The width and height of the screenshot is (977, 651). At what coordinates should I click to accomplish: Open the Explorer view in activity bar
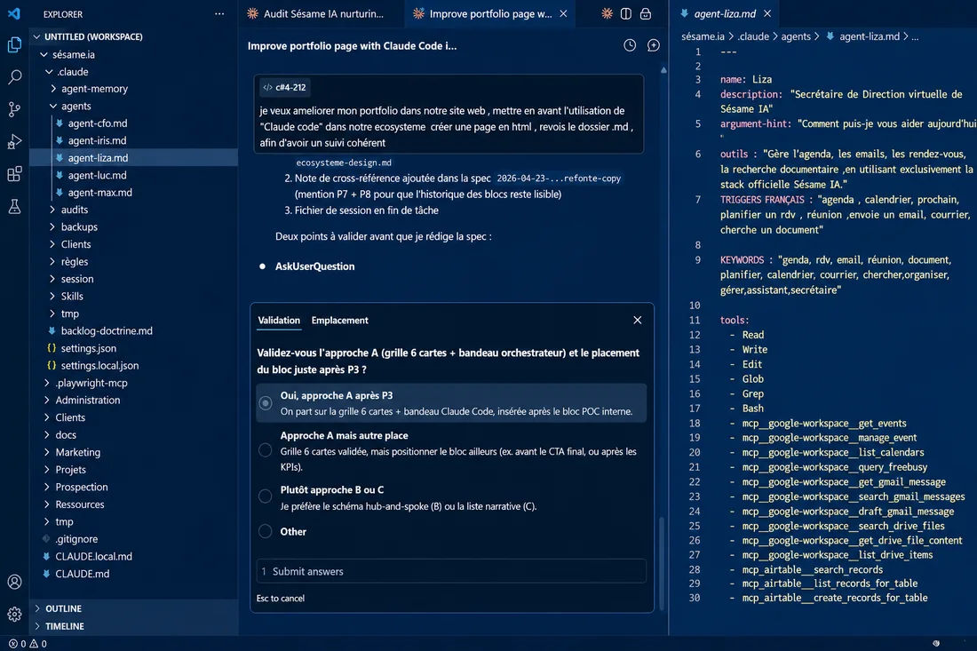(x=14, y=45)
